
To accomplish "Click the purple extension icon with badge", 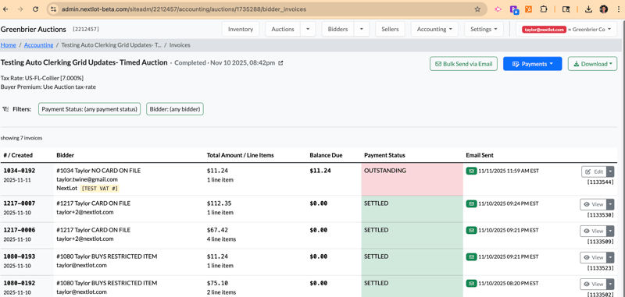I will point(514,9).
